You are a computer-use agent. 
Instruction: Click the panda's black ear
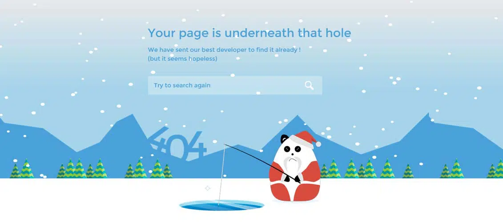284,139
